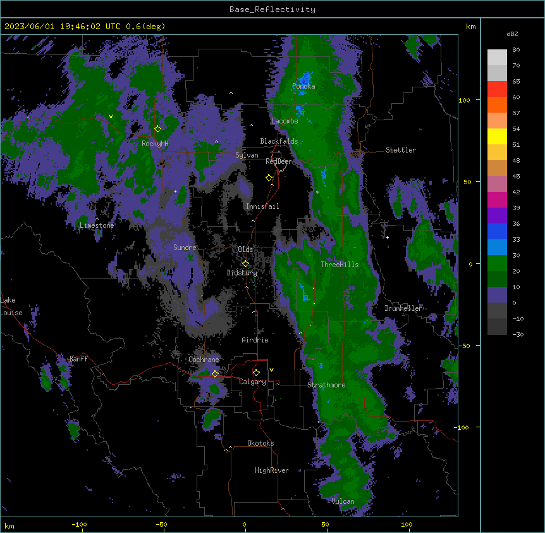Click the HighRiver label
This screenshot has height=533, width=545.
(x=272, y=470)
